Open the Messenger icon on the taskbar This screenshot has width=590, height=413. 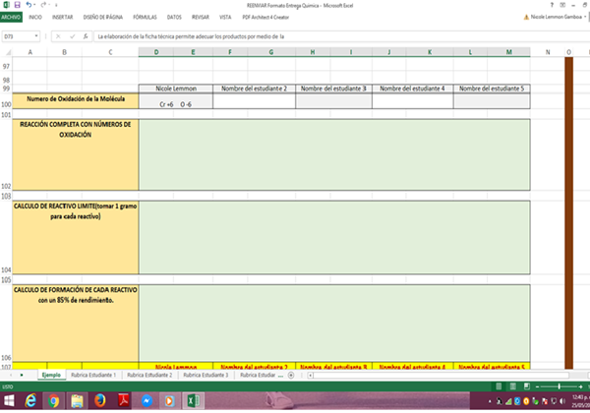coord(147,401)
